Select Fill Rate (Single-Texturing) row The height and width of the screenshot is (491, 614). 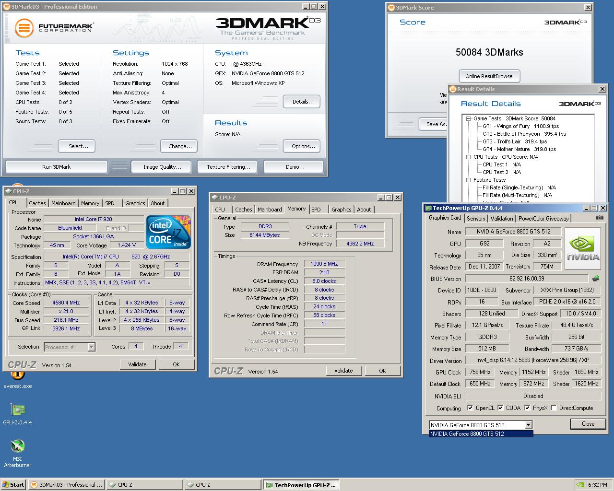tap(519, 187)
